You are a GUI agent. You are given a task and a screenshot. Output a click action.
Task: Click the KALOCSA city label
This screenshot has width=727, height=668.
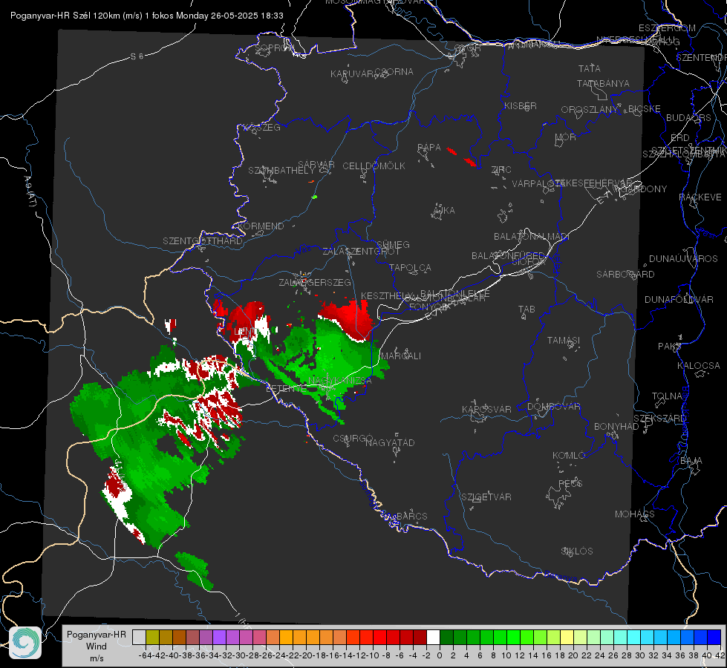698,366
